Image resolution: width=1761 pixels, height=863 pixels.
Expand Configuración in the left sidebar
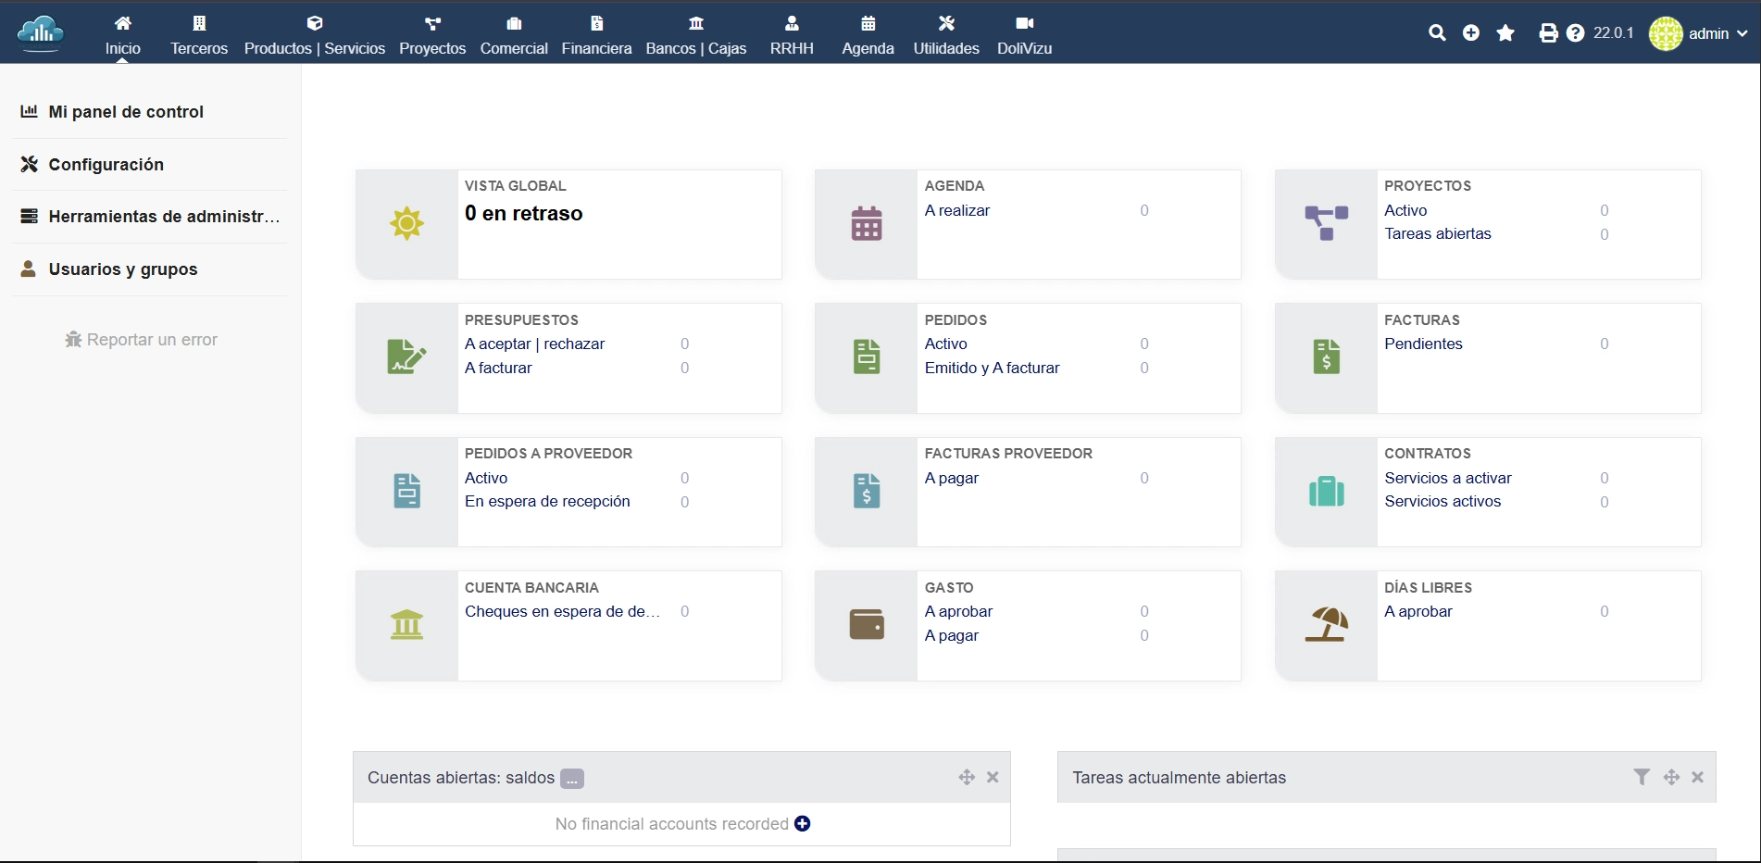[x=106, y=164]
